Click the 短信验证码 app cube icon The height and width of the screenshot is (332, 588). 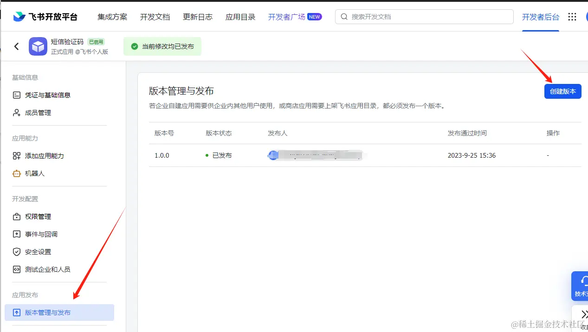click(x=38, y=46)
